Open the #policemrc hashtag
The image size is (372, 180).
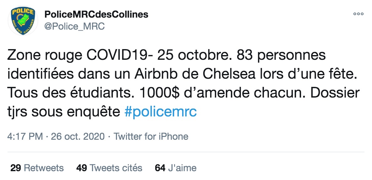pyautogui.click(x=160, y=112)
